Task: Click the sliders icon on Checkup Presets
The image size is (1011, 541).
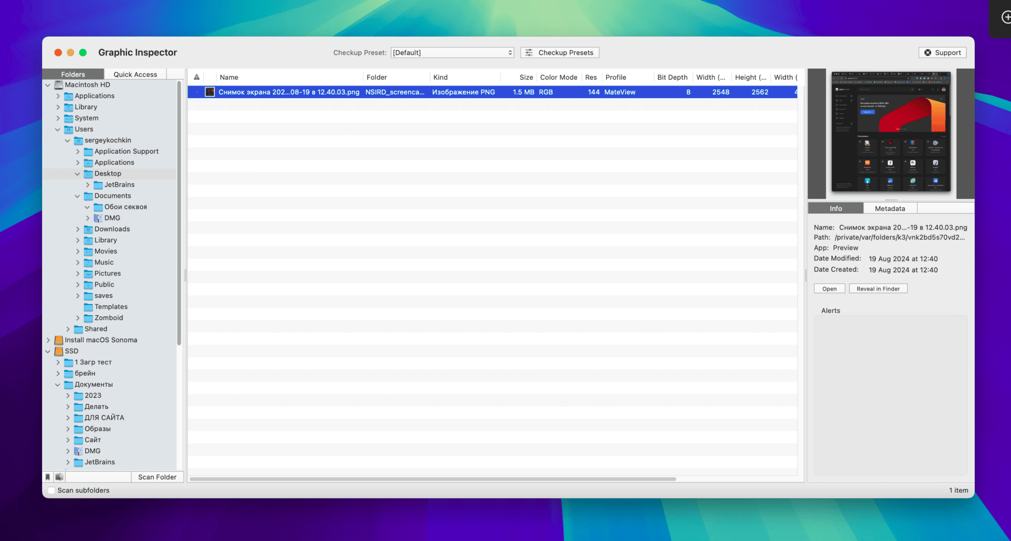Action: 529,53
